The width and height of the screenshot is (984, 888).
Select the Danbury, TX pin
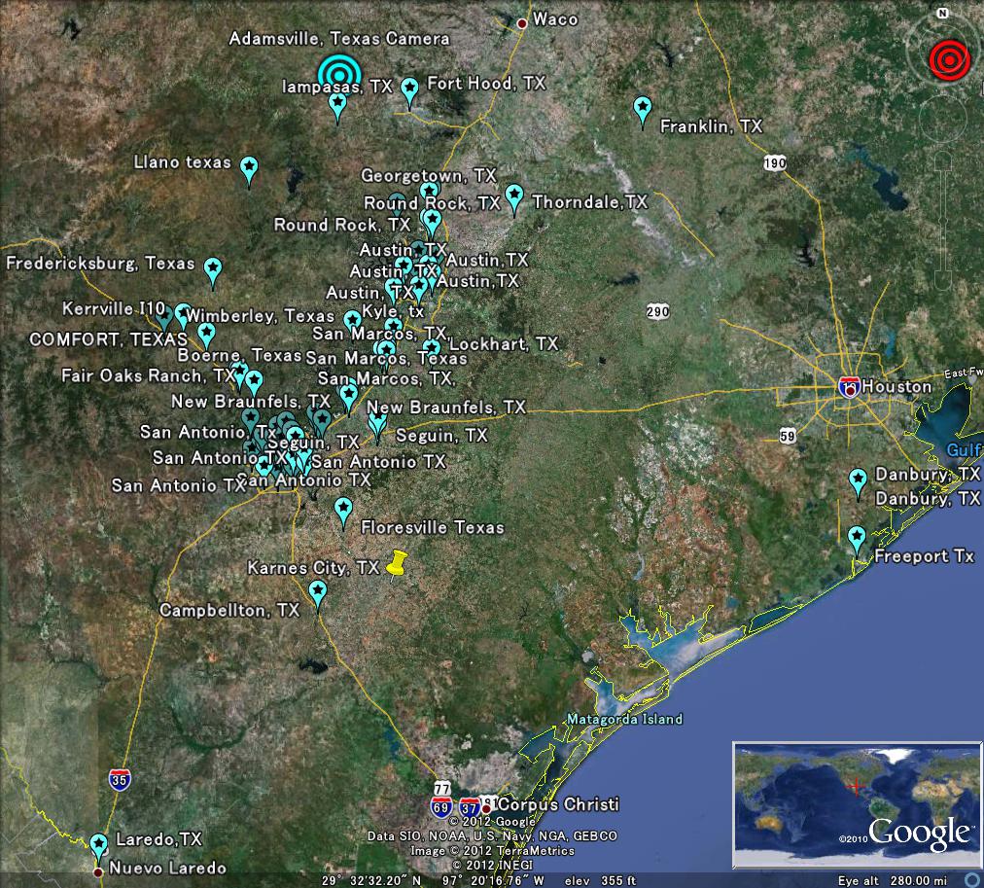(x=858, y=479)
